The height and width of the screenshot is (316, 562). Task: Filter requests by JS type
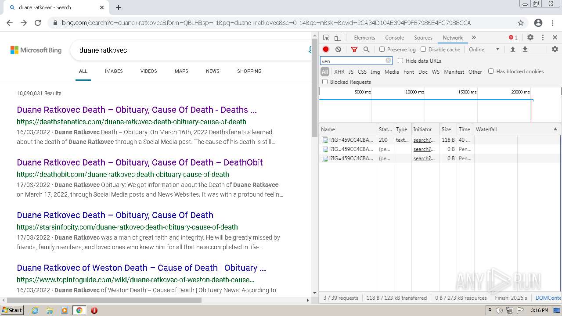[351, 72]
